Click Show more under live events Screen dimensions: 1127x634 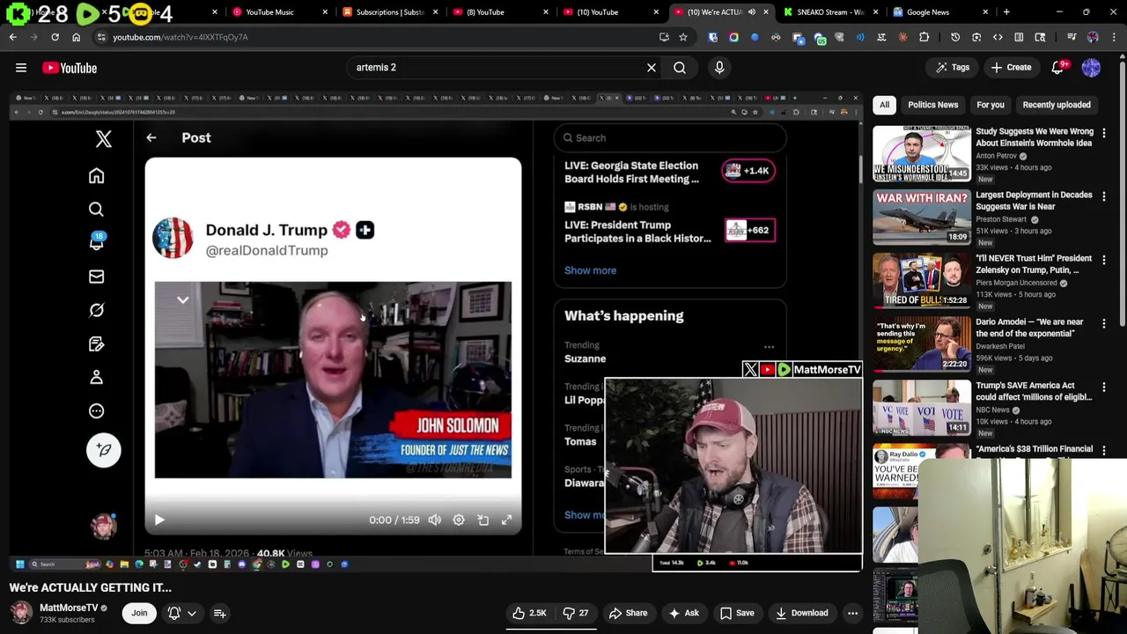pos(590,270)
